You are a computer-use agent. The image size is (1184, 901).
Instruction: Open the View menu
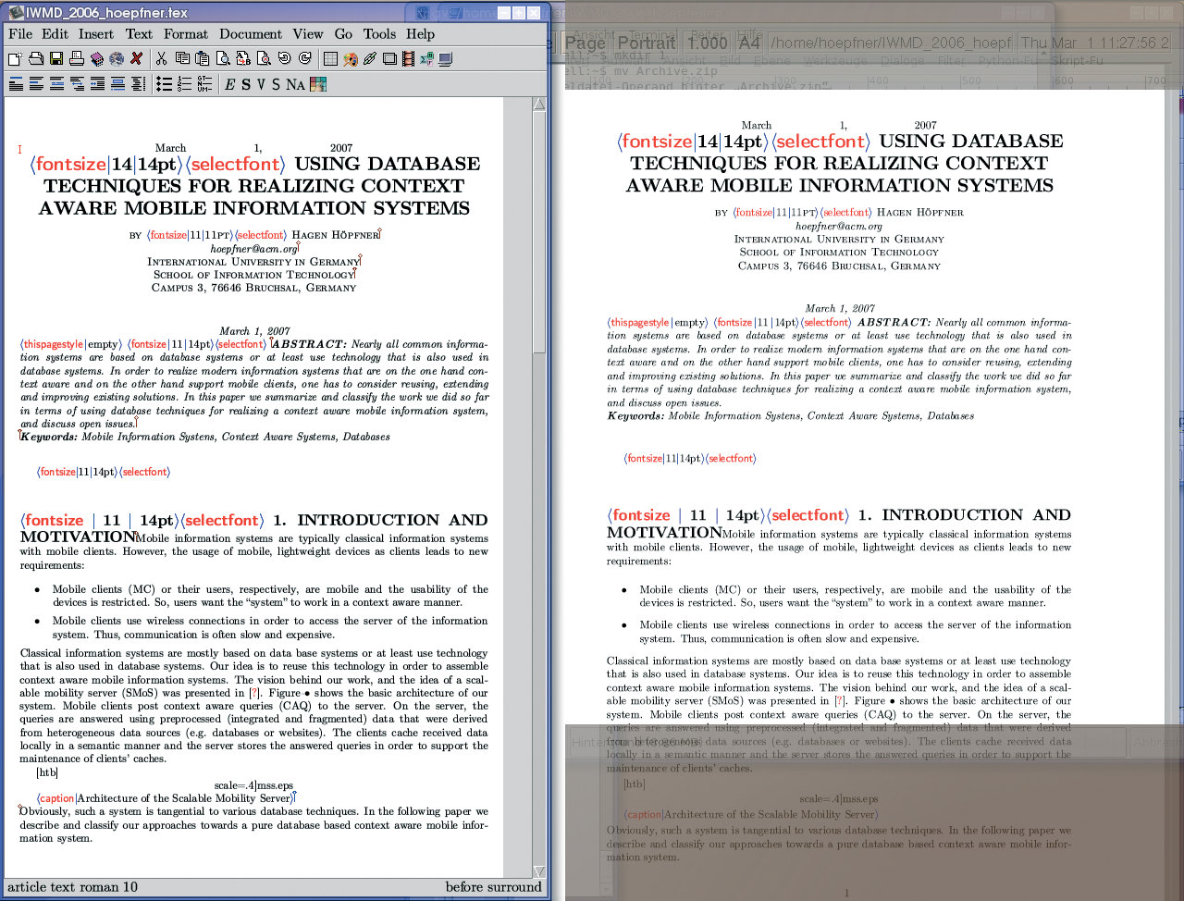(x=308, y=34)
